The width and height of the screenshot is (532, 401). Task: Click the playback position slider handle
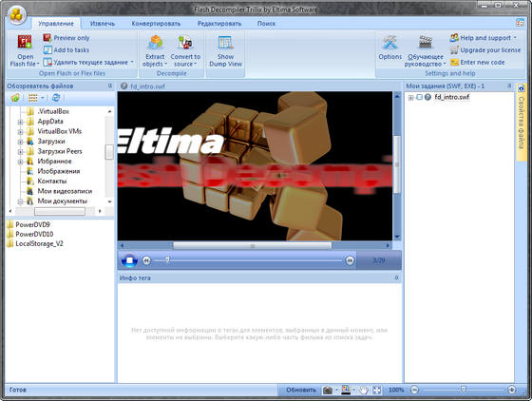(x=167, y=260)
